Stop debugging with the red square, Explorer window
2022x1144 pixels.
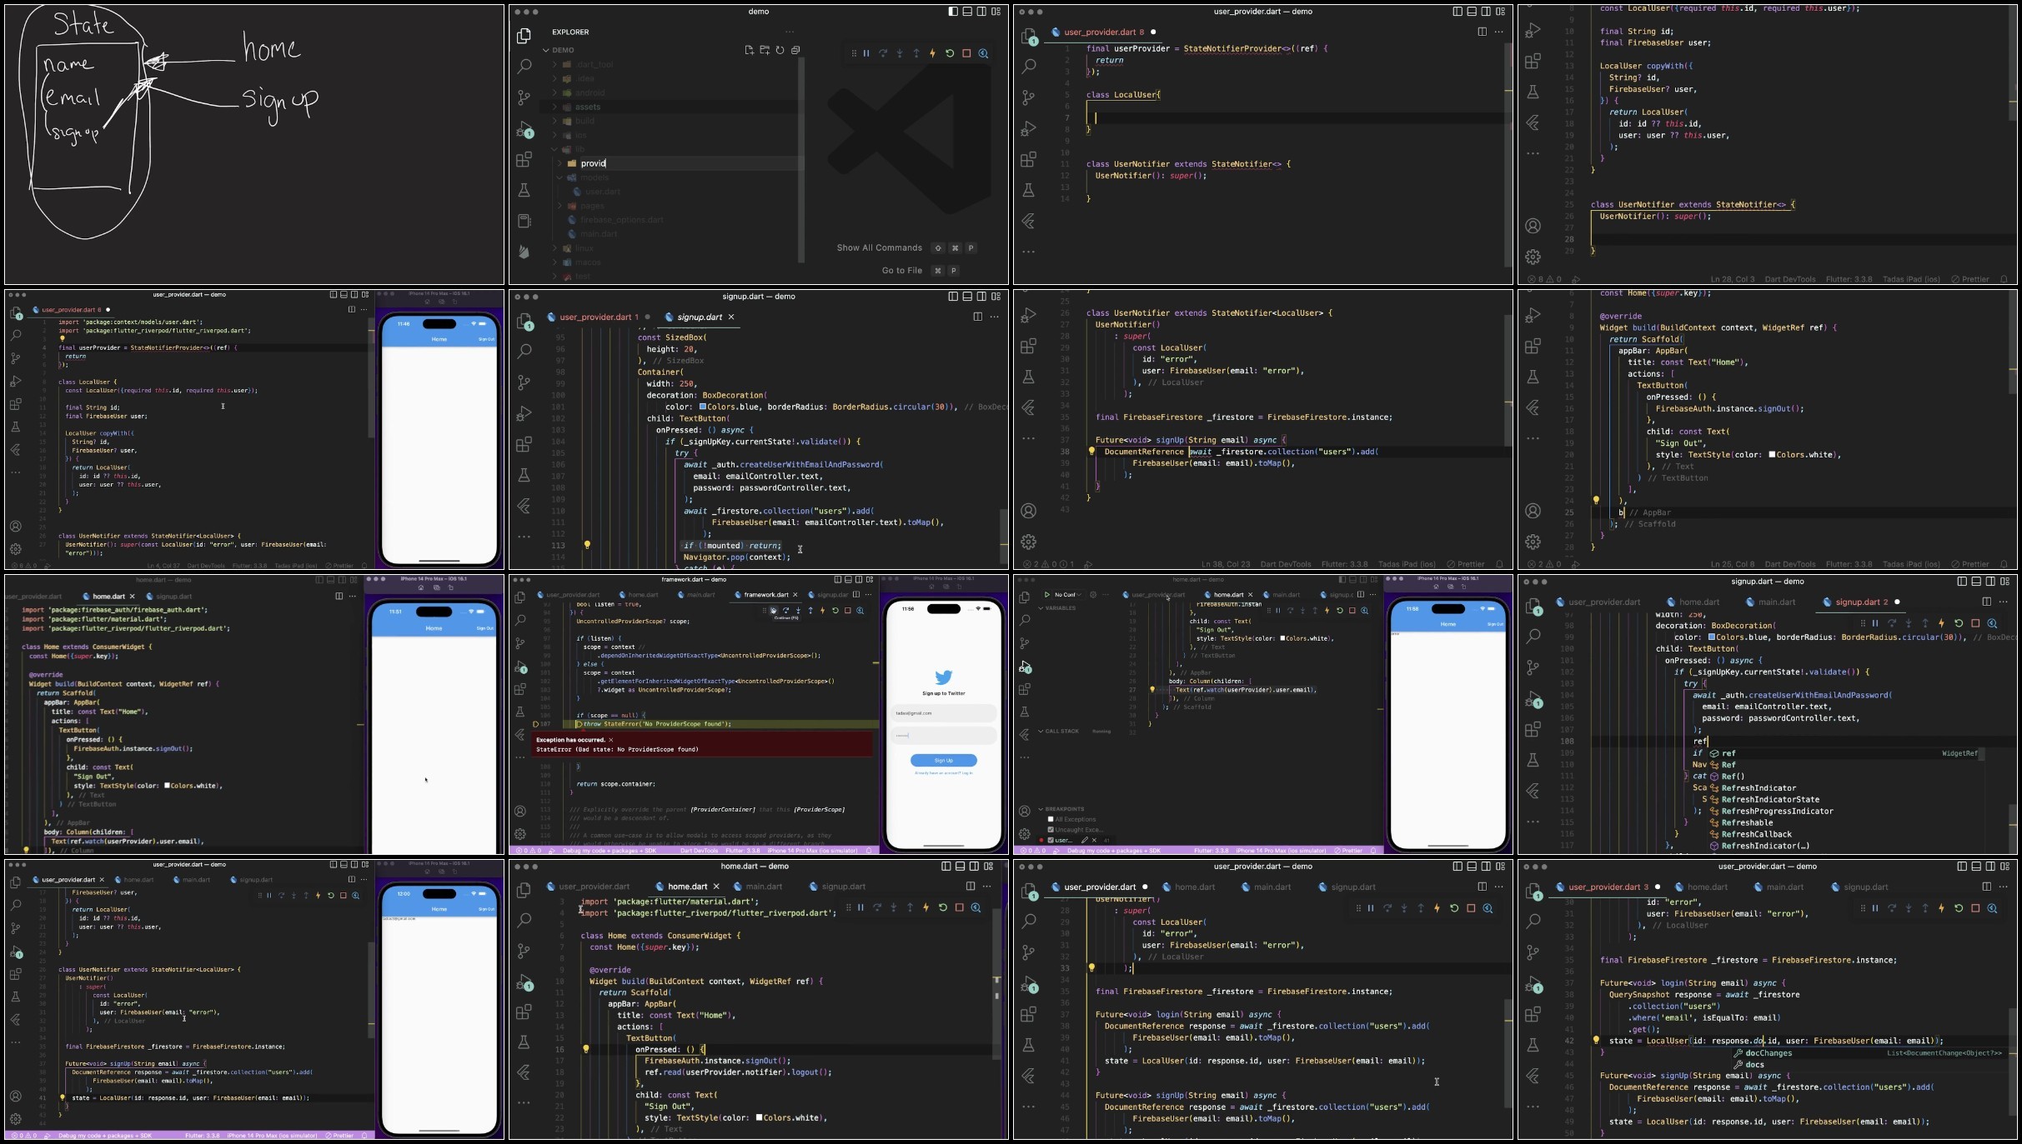coord(966,53)
